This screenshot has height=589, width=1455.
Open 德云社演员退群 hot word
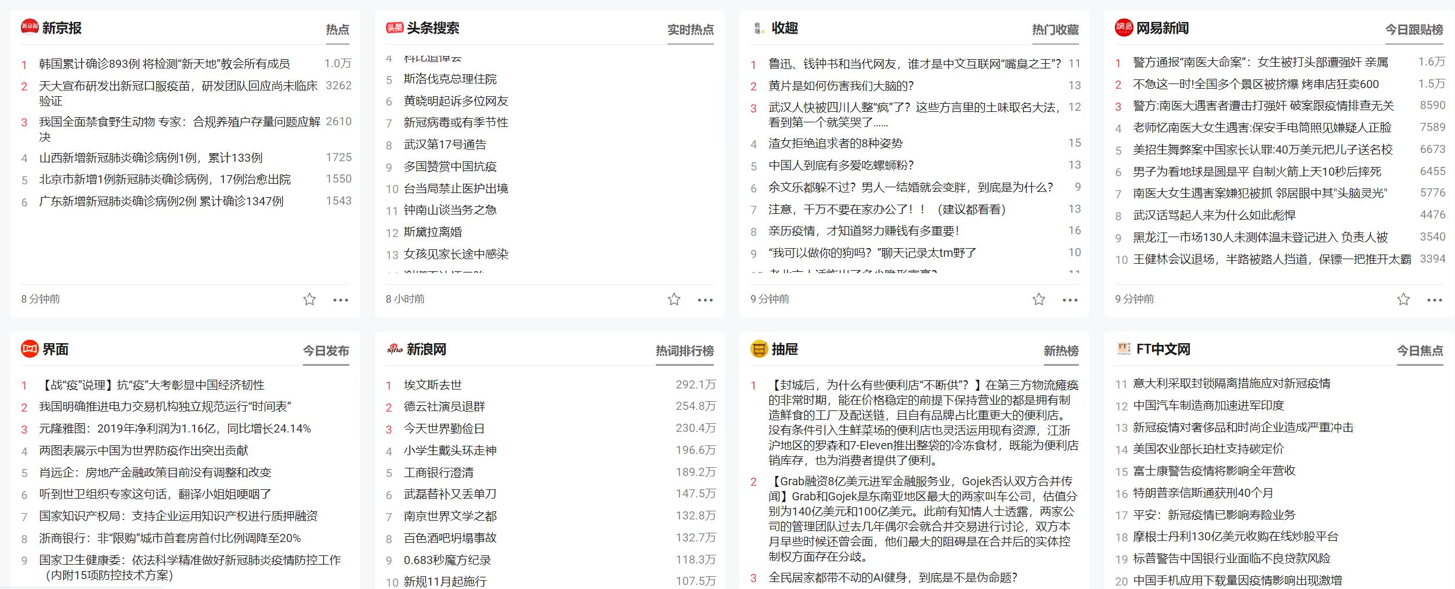445,406
